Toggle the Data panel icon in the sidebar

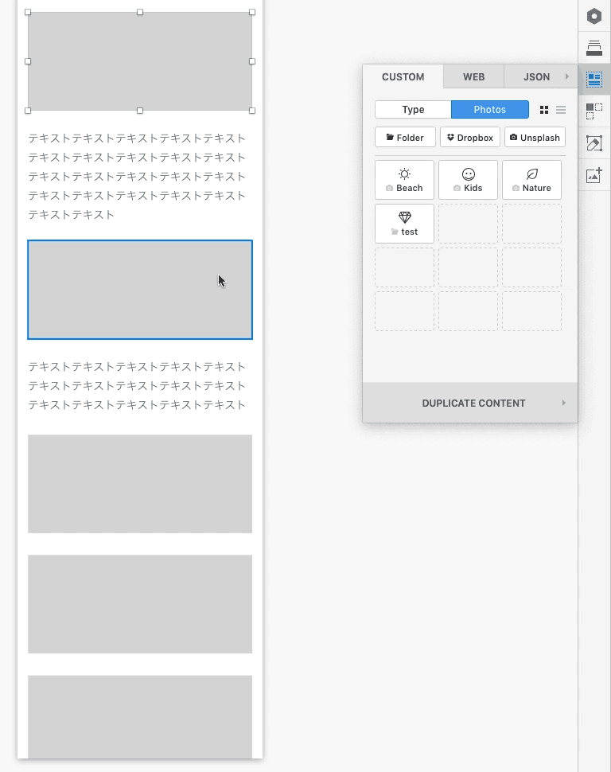click(x=594, y=80)
